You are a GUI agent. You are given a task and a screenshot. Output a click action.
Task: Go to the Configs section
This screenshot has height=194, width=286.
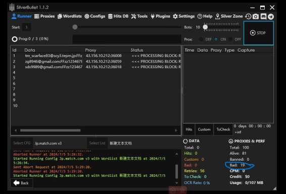(x=94, y=16)
